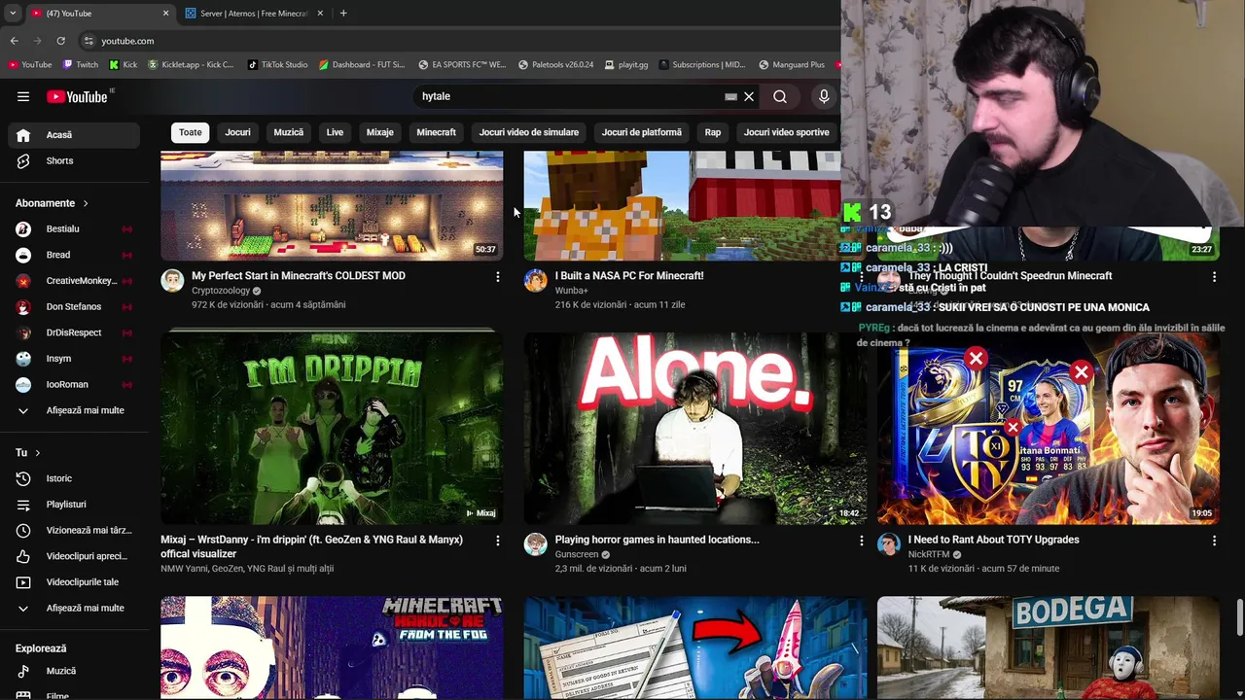Viewport: 1245px width, 700px height.
Task: Play the Alone horror games thumbnail
Action: pos(694,428)
